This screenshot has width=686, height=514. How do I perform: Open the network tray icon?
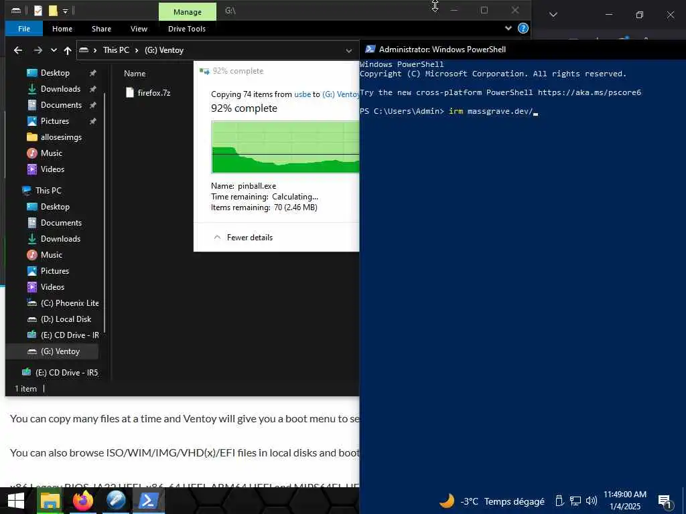(575, 501)
